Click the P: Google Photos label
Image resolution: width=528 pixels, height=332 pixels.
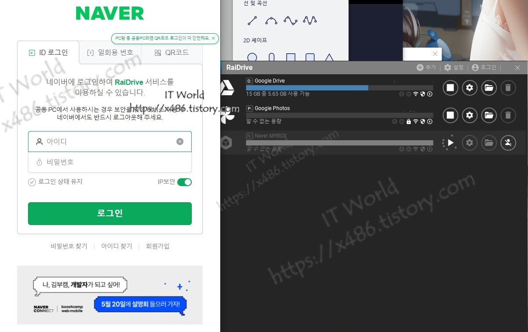(268, 108)
